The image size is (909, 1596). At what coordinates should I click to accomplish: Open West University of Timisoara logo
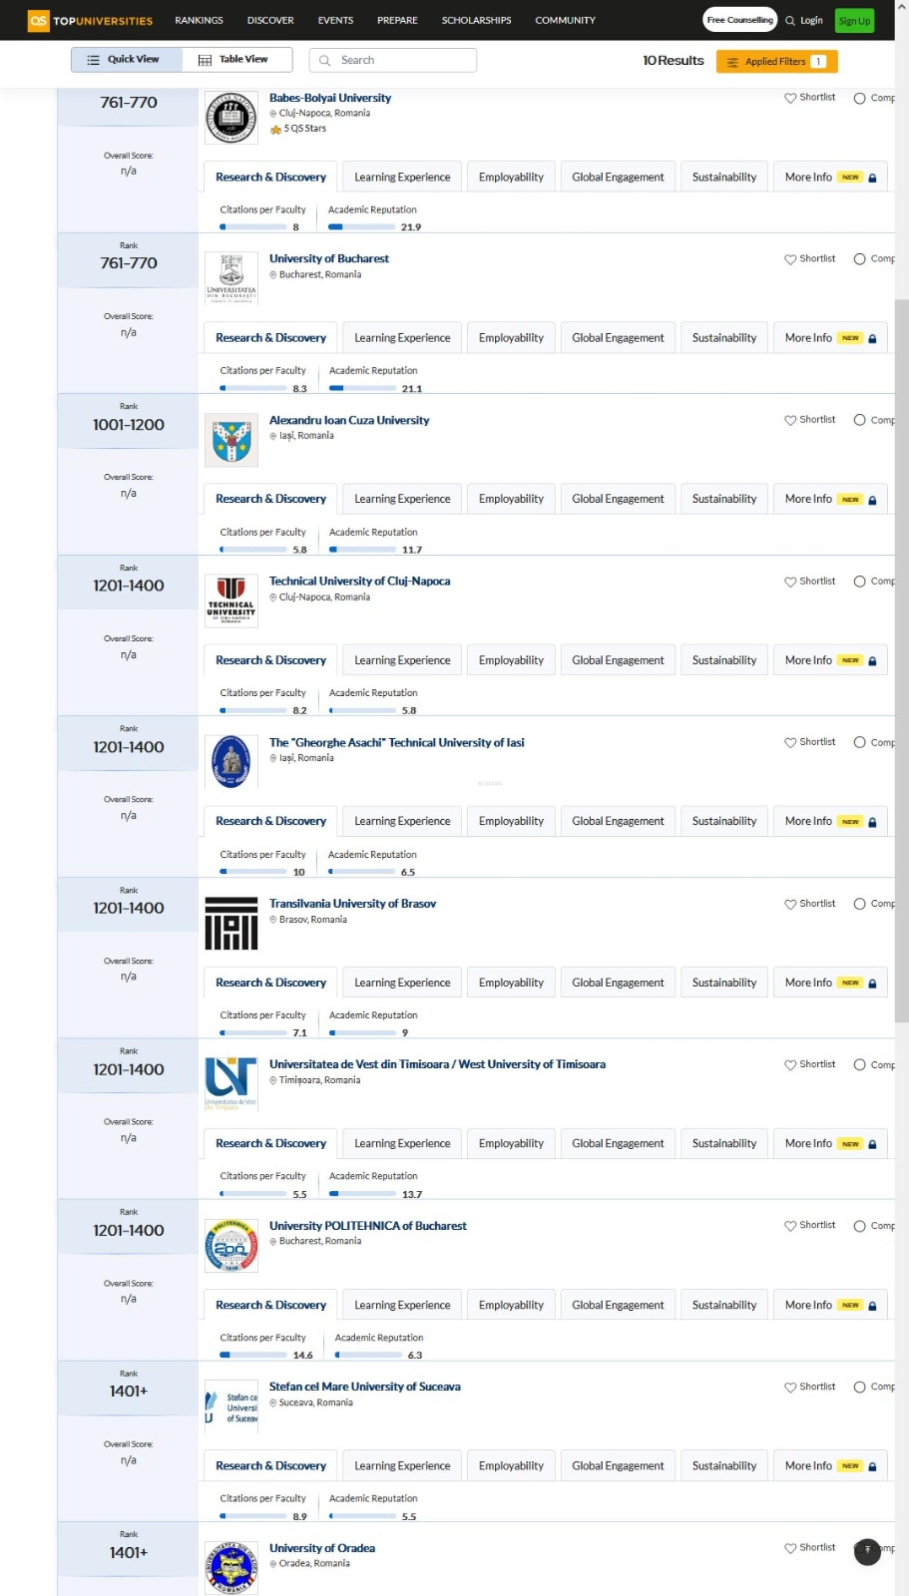tap(231, 1083)
